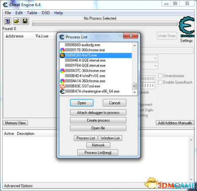The width and height of the screenshot is (197, 191).
Task: Click Open in the Process List dialog
Action: 82,103
